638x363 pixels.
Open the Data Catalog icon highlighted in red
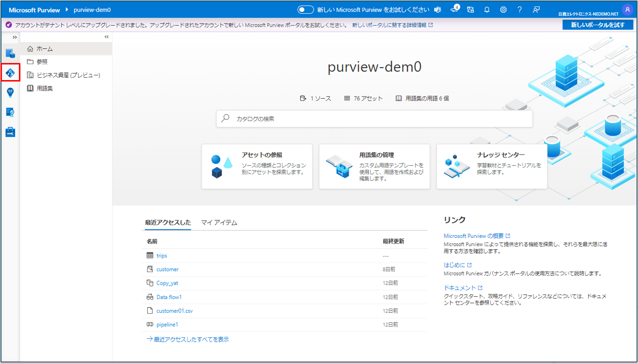[10, 73]
